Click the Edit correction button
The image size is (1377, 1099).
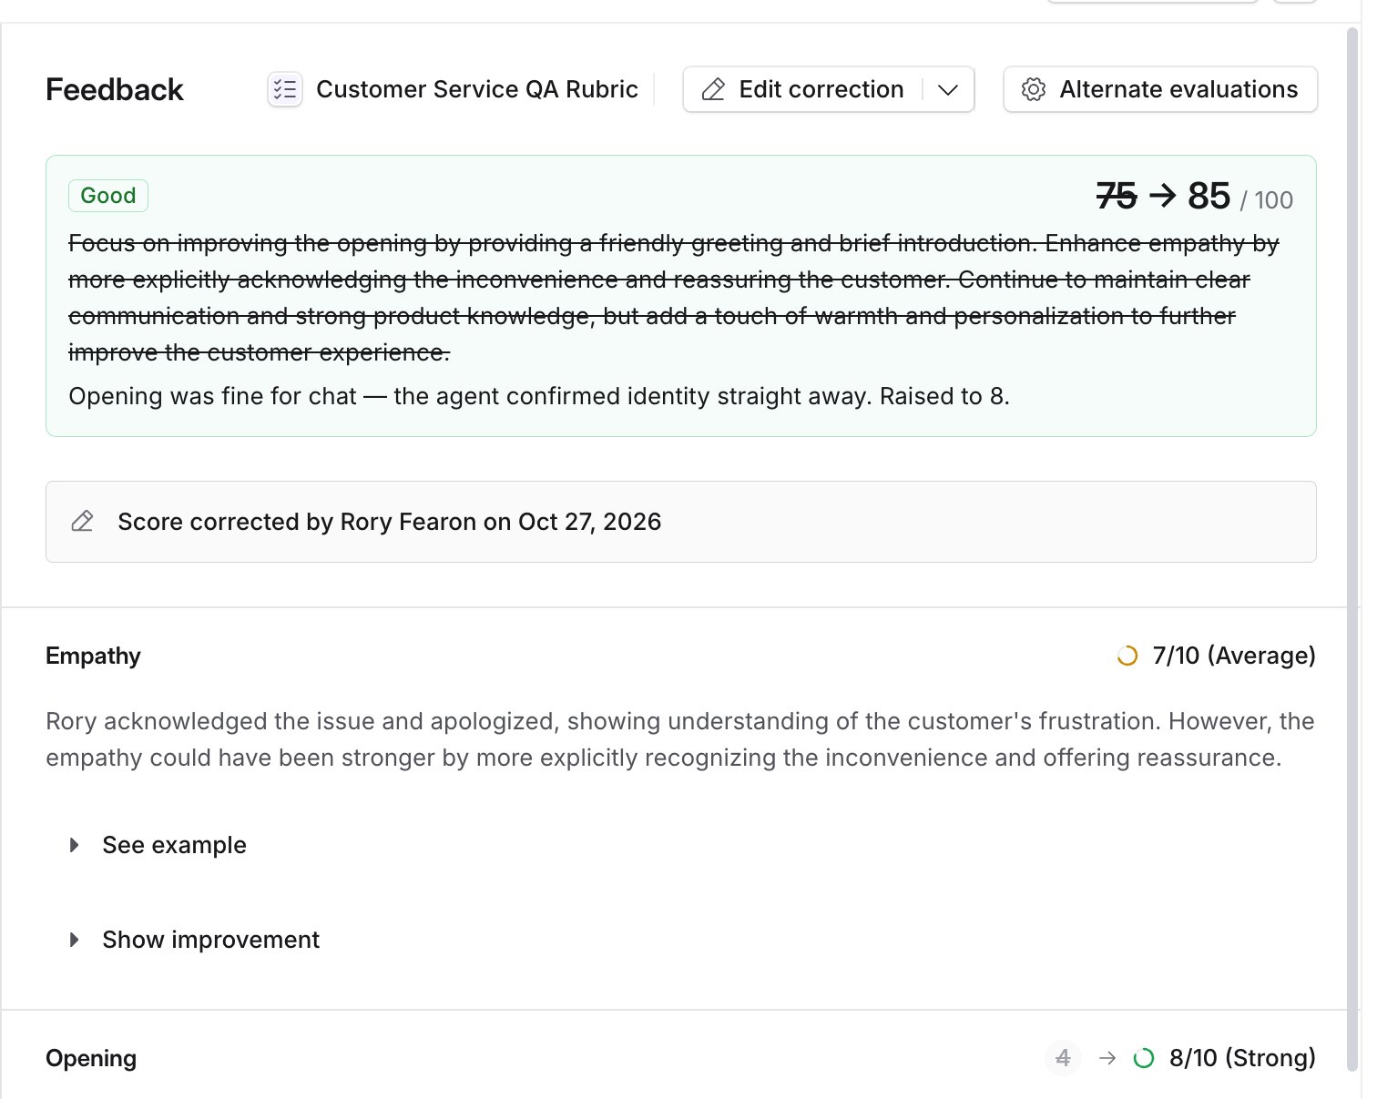click(x=803, y=89)
